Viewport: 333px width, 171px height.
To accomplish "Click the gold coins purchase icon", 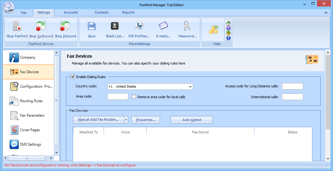I will click(213, 30).
